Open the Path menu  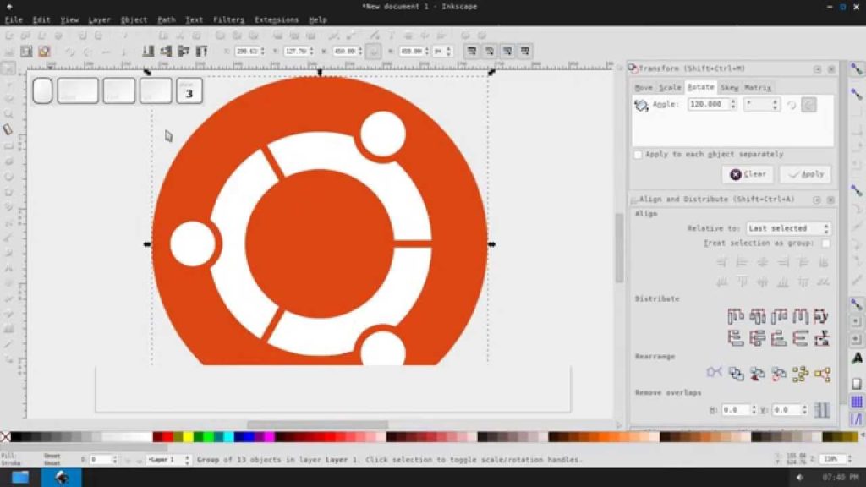[x=166, y=19]
